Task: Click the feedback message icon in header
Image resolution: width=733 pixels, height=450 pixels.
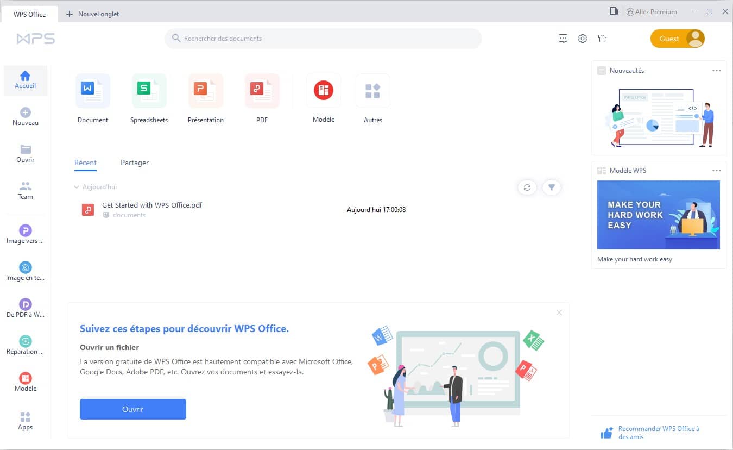Action: tap(563, 39)
